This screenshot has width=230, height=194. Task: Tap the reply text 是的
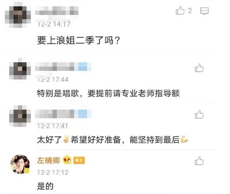[45, 186]
